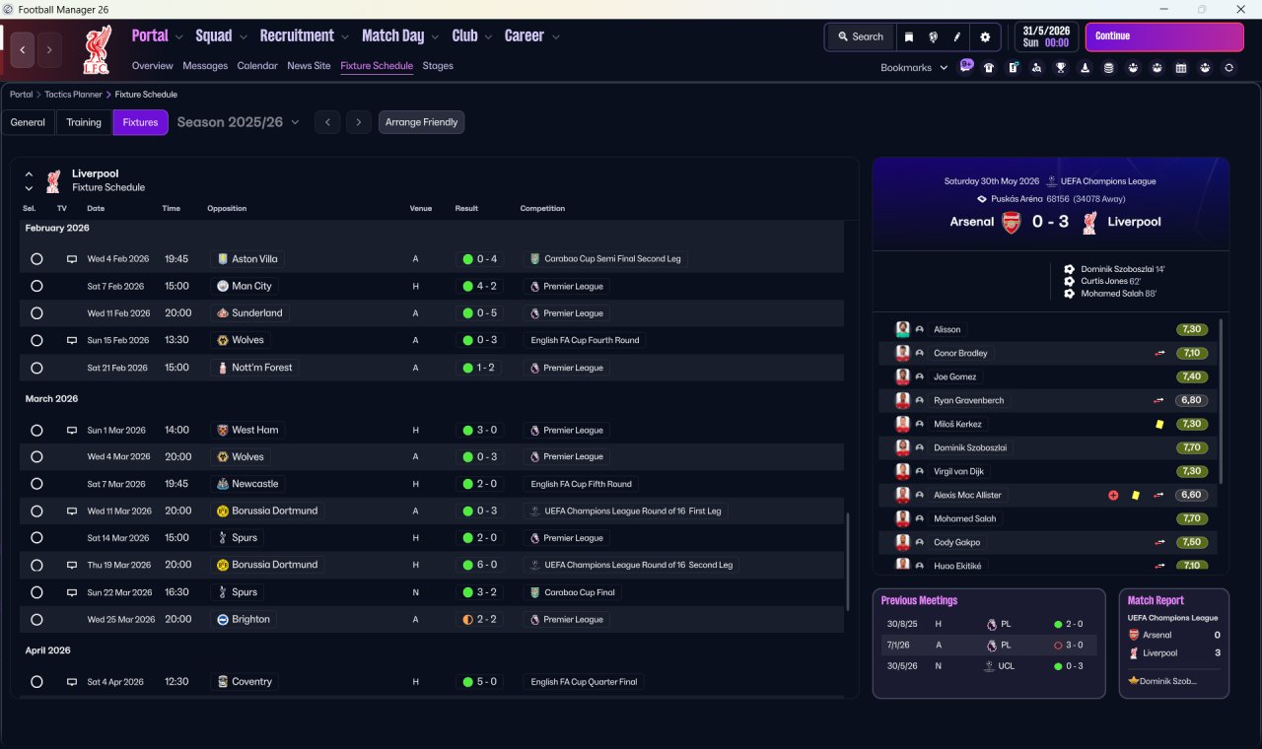1262x749 pixels.
Task: Click the date and time box showing 31/5/2026
Action: [1046, 36]
